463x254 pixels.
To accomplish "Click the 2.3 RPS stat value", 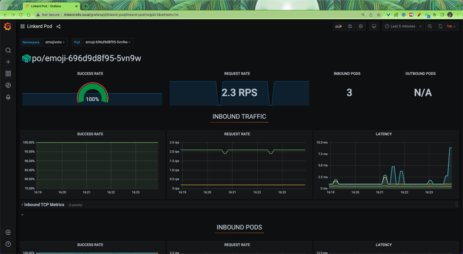I will (x=240, y=93).
